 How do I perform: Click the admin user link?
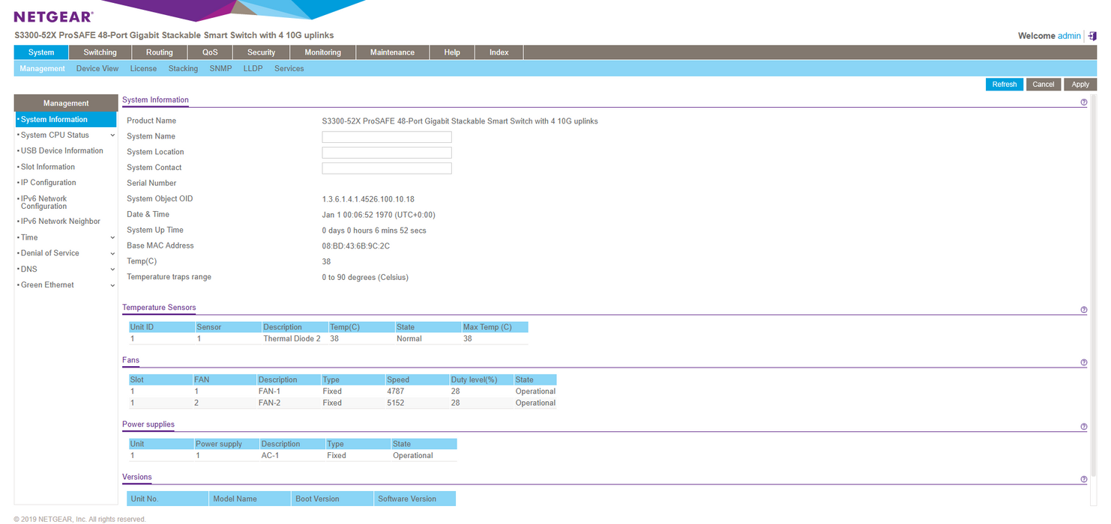tap(1069, 36)
